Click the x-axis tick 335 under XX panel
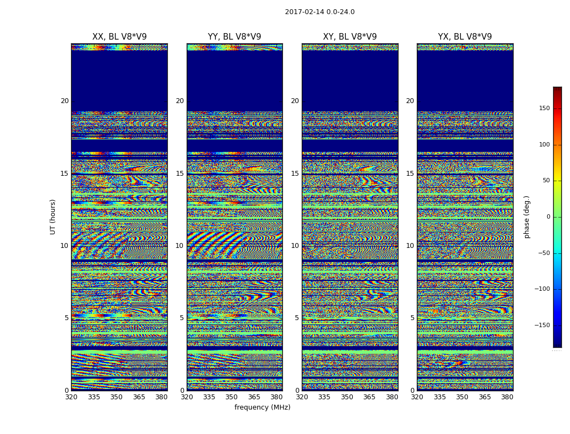Screen dimensions: 570x434 (x=94, y=397)
